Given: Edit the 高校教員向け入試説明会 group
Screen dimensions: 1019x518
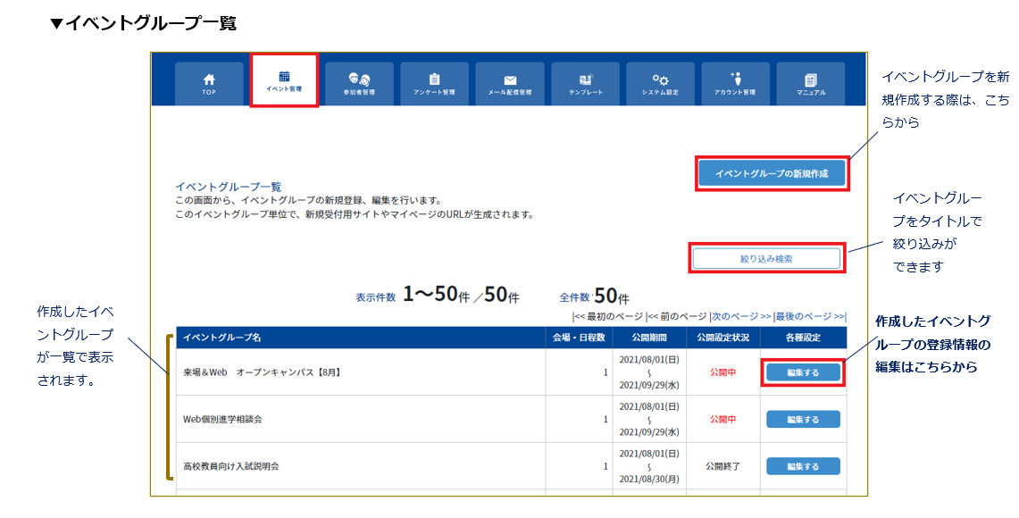Looking at the screenshot, I should [x=803, y=466].
